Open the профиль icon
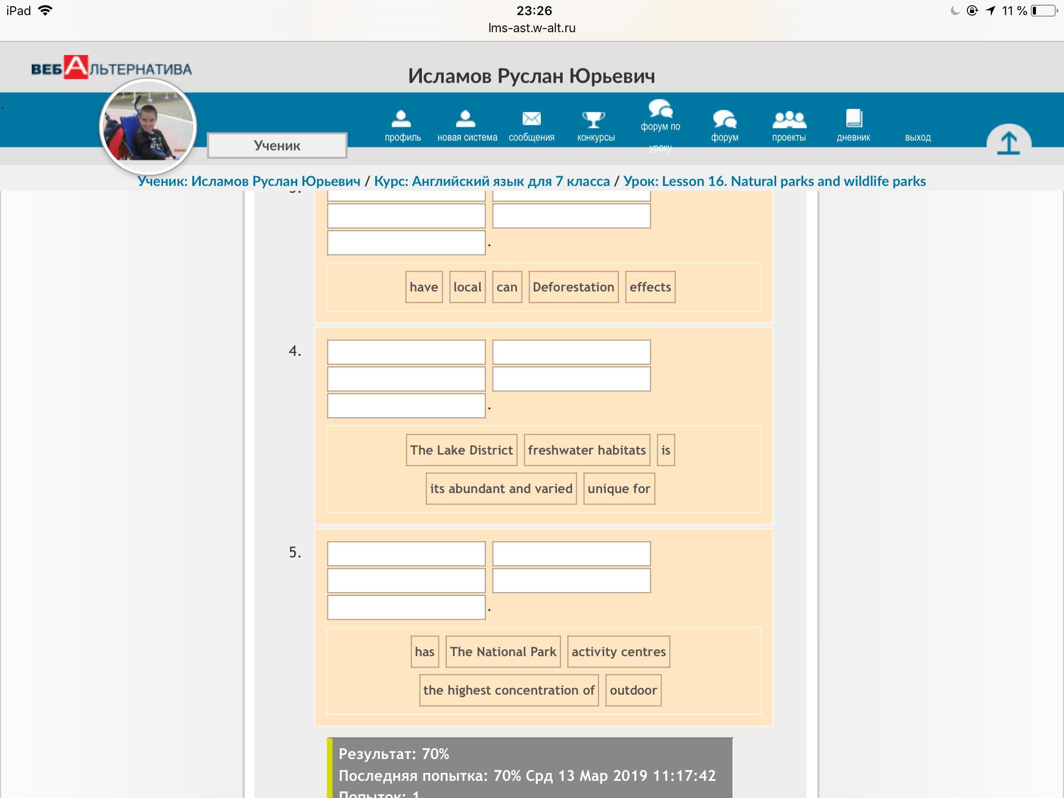Screen dimensions: 1064x798 click(402, 118)
